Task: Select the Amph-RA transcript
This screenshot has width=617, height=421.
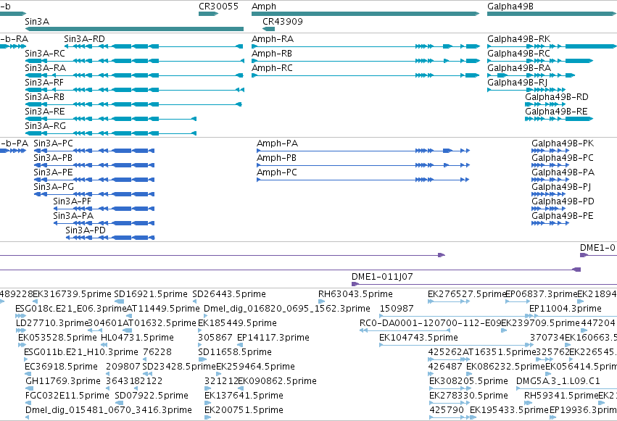Action: click(x=365, y=46)
